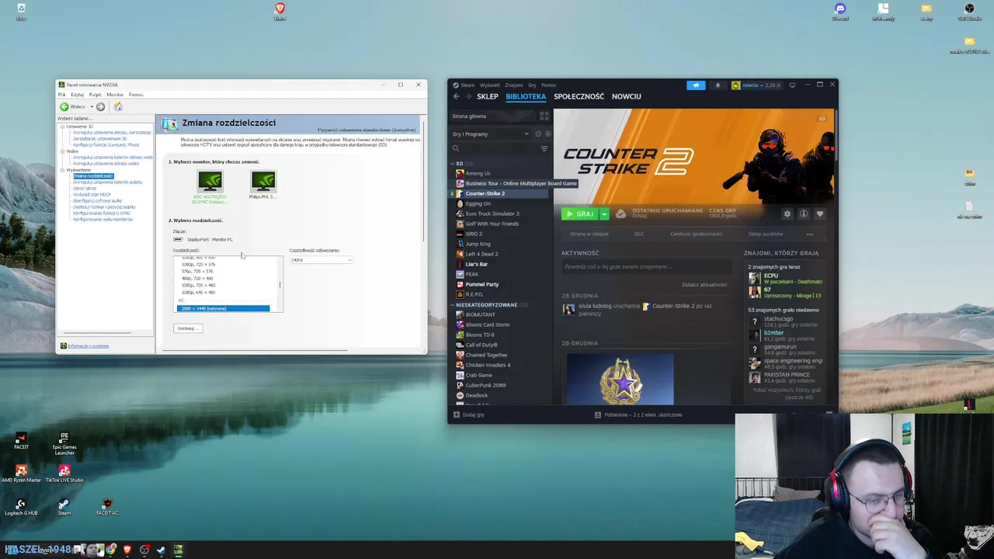Image resolution: width=994 pixels, height=559 pixels.
Task: Open dropdown arrow next to Graj button
Action: [x=604, y=214]
